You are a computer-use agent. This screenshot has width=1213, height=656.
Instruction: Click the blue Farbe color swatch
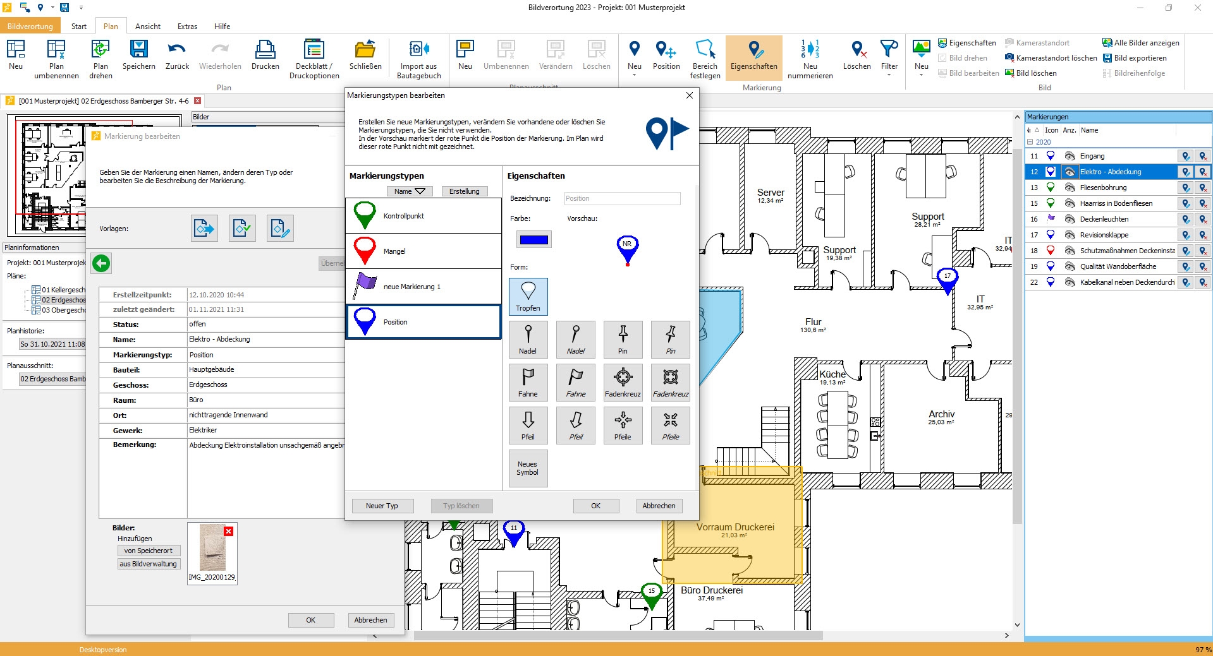tap(534, 239)
